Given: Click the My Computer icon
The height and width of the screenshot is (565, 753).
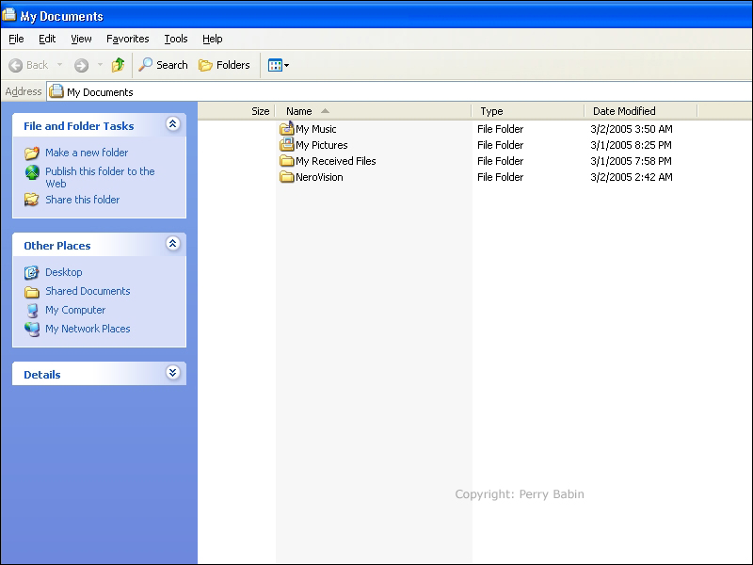Looking at the screenshot, I should pos(32,311).
